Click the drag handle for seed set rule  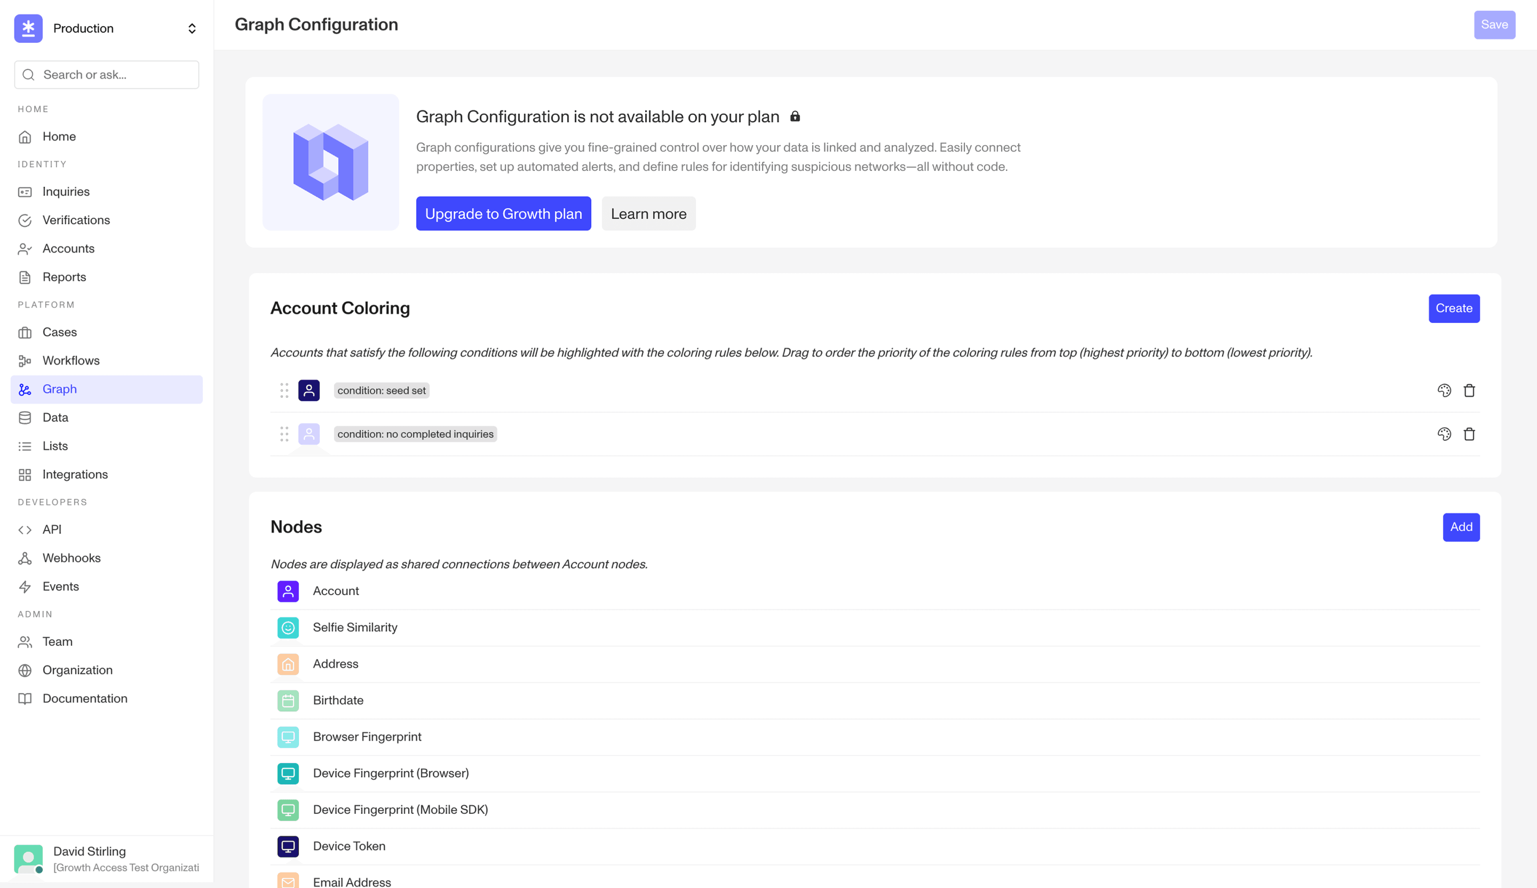284,390
